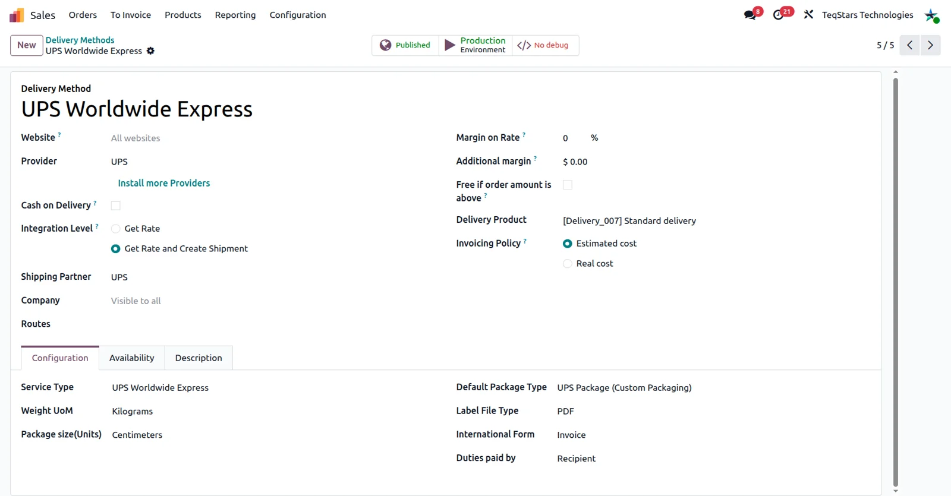Switch to the Description tab
This screenshot has width=951, height=496.
tap(199, 358)
